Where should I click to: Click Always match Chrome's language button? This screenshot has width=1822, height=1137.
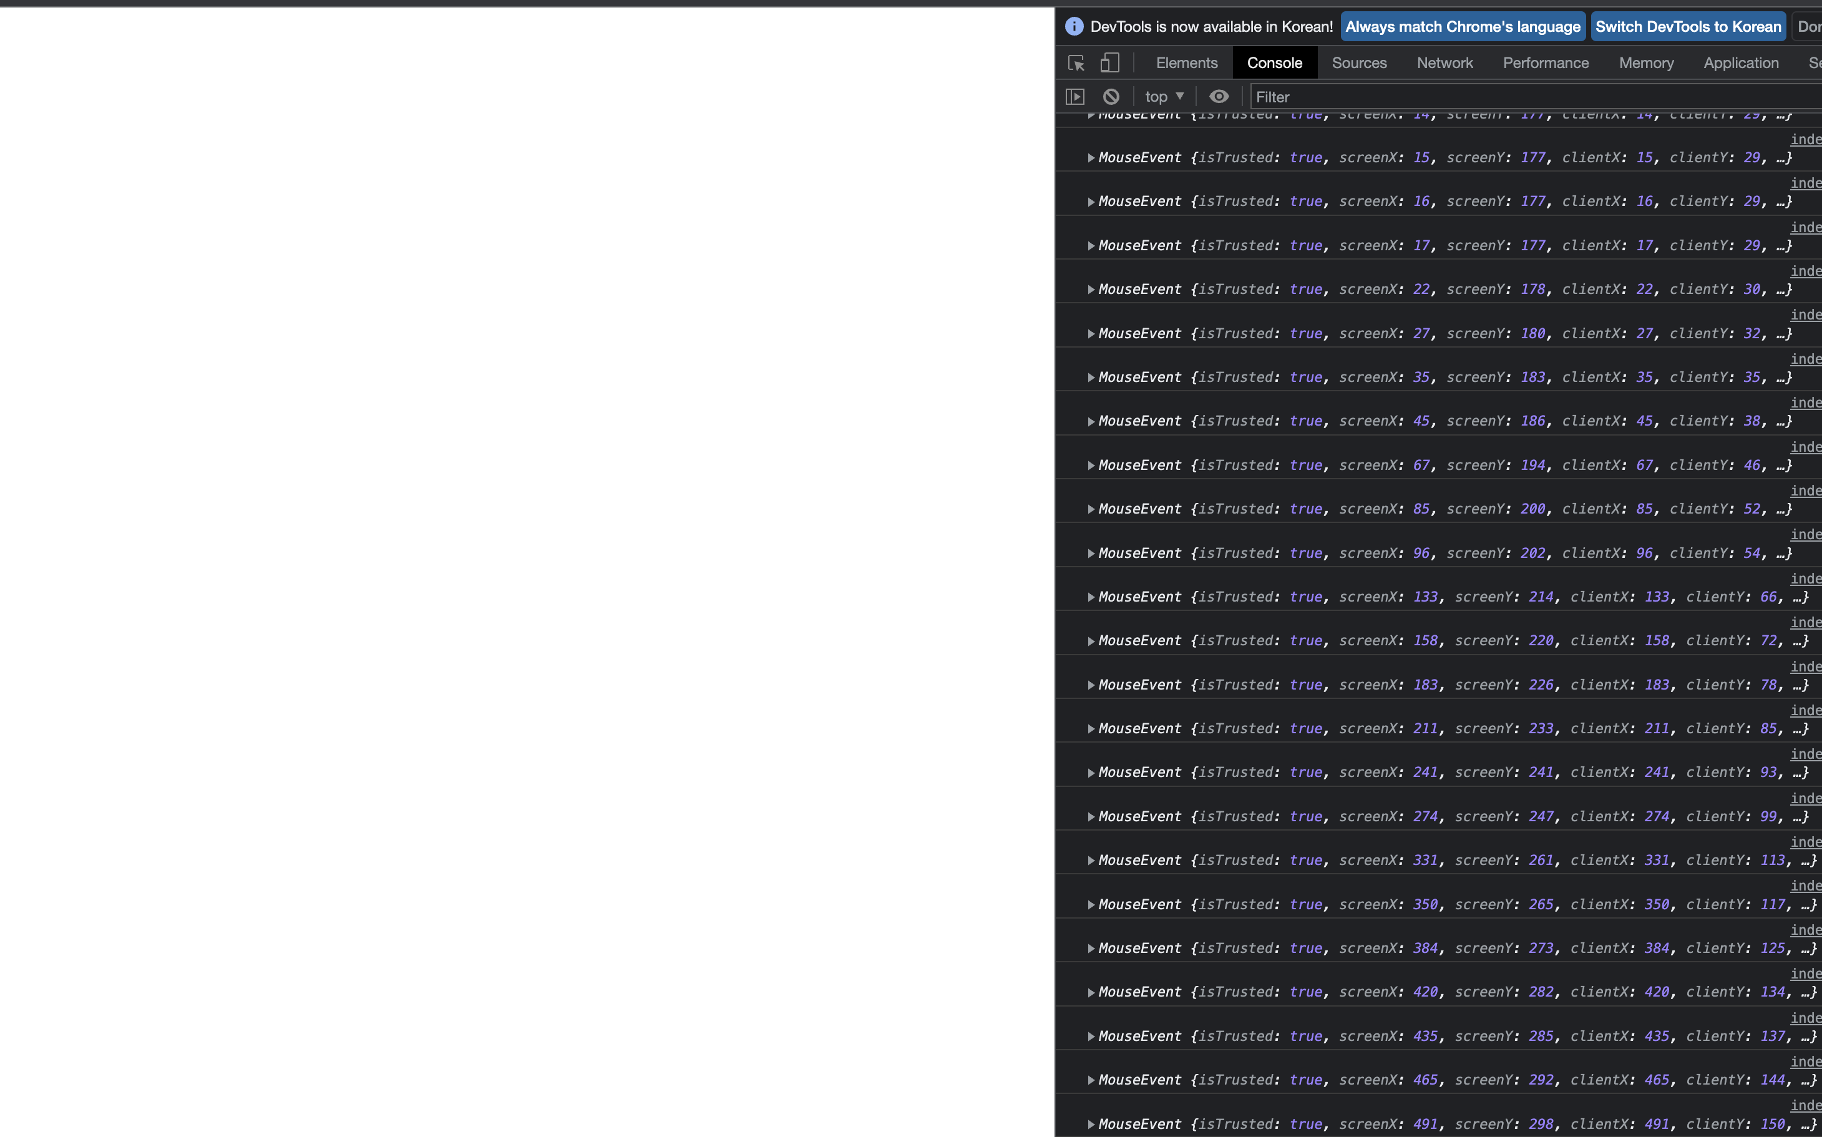(x=1463, y=26)
